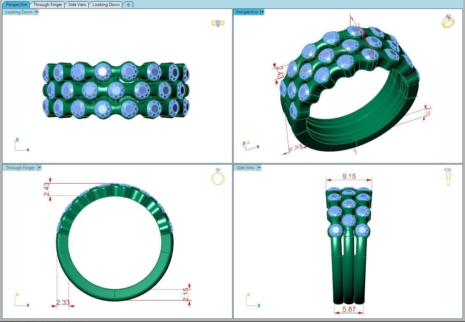Image resolution: width=465 pixels, height=322 pixels.
Task: Select the 5.87 dimension in Side View
Action: coord(349,310)
